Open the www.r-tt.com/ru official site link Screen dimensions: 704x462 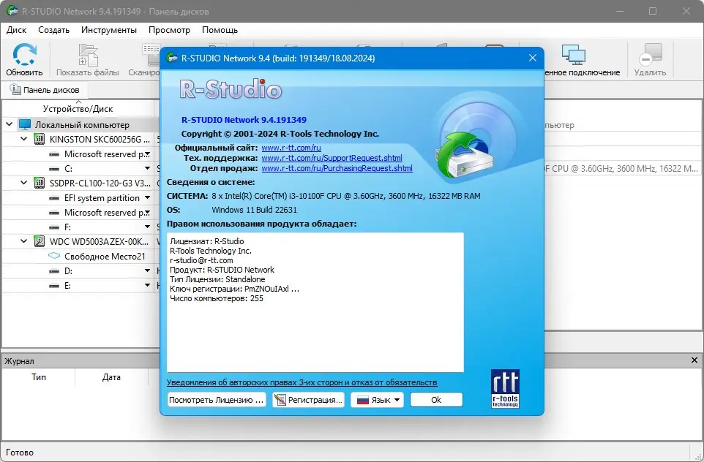[x=291, y=148]
